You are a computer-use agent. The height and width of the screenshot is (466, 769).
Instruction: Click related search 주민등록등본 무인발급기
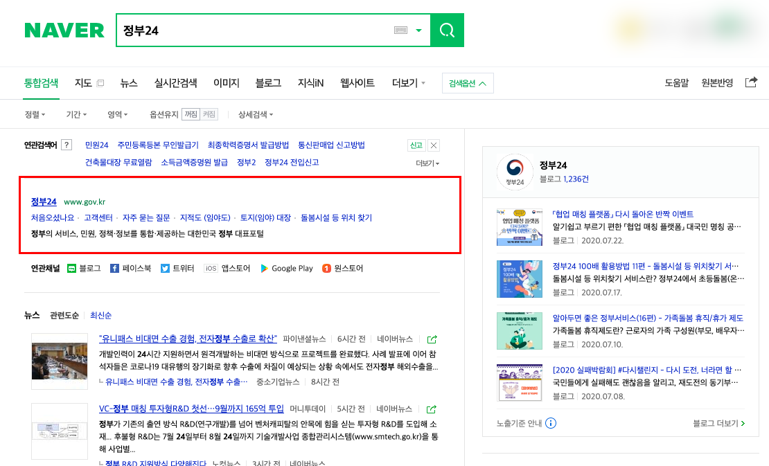click(x=158, y=145)
